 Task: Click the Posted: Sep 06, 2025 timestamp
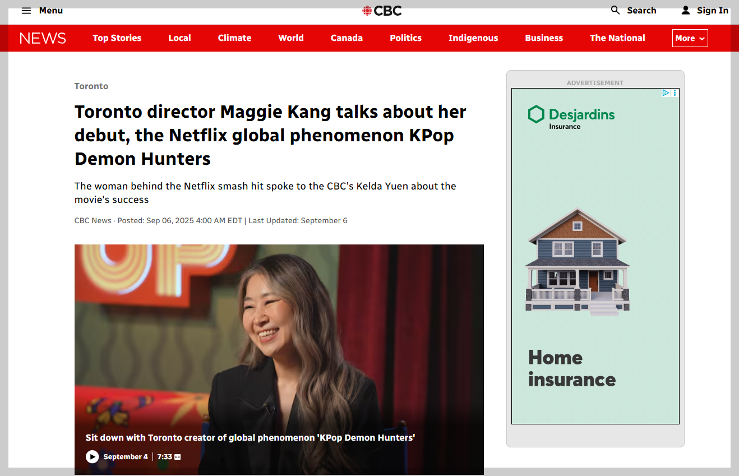[x=179, y=220]
